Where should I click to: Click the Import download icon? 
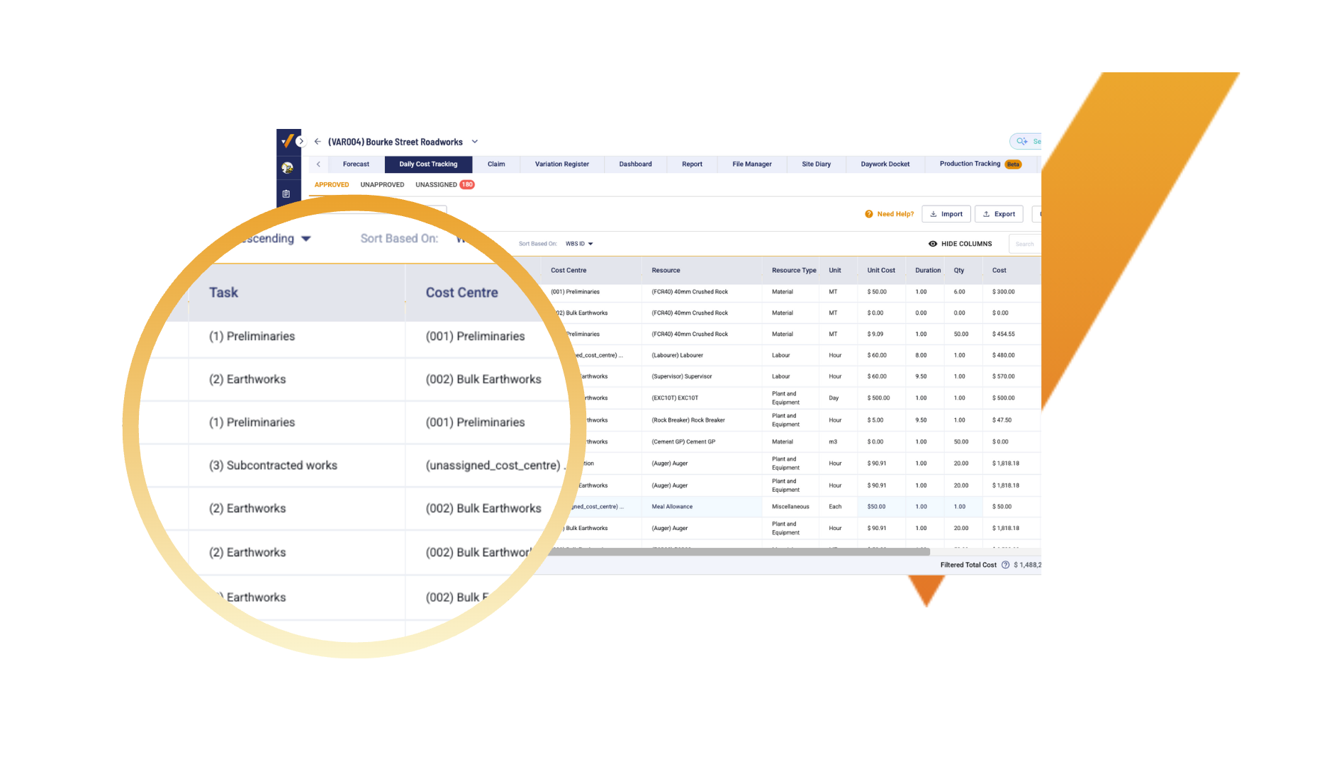[935, 213]
